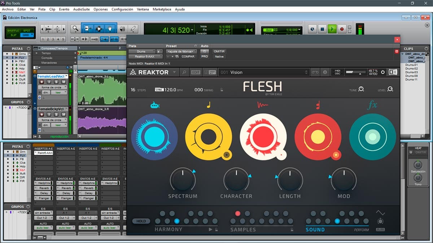Click the Reaktor tape recorder icon
Image resolution: width=433 pixels, height=243 pixels.
tap(315, 72)
